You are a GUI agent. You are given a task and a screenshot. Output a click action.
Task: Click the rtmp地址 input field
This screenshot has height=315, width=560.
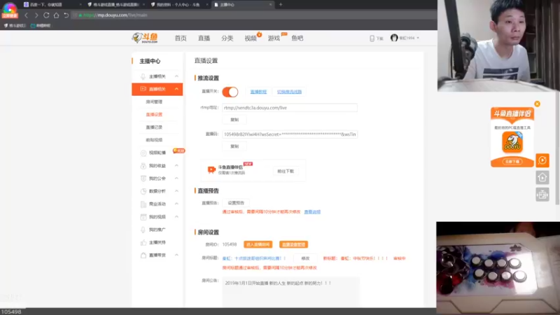pyautogui.click(x=290, y=108)
